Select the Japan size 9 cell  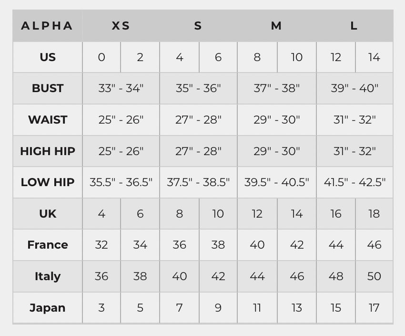click(218, 308)
